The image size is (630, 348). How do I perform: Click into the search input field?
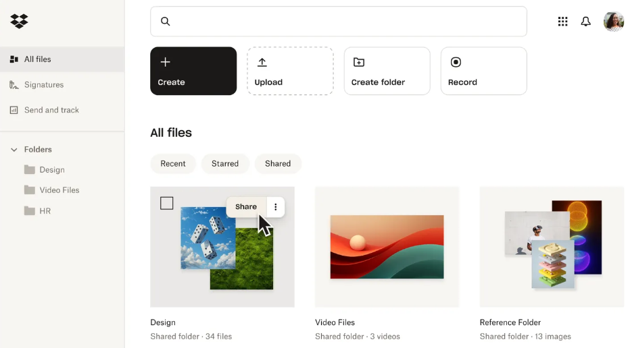tap(345, 22)
